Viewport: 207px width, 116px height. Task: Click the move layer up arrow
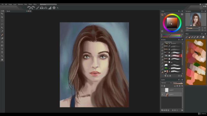(173, 110)
